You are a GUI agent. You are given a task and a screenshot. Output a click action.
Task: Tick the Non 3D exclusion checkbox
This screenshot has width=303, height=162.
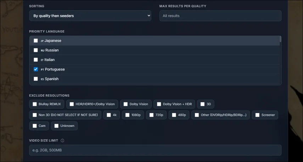click(x=35, y=115)
